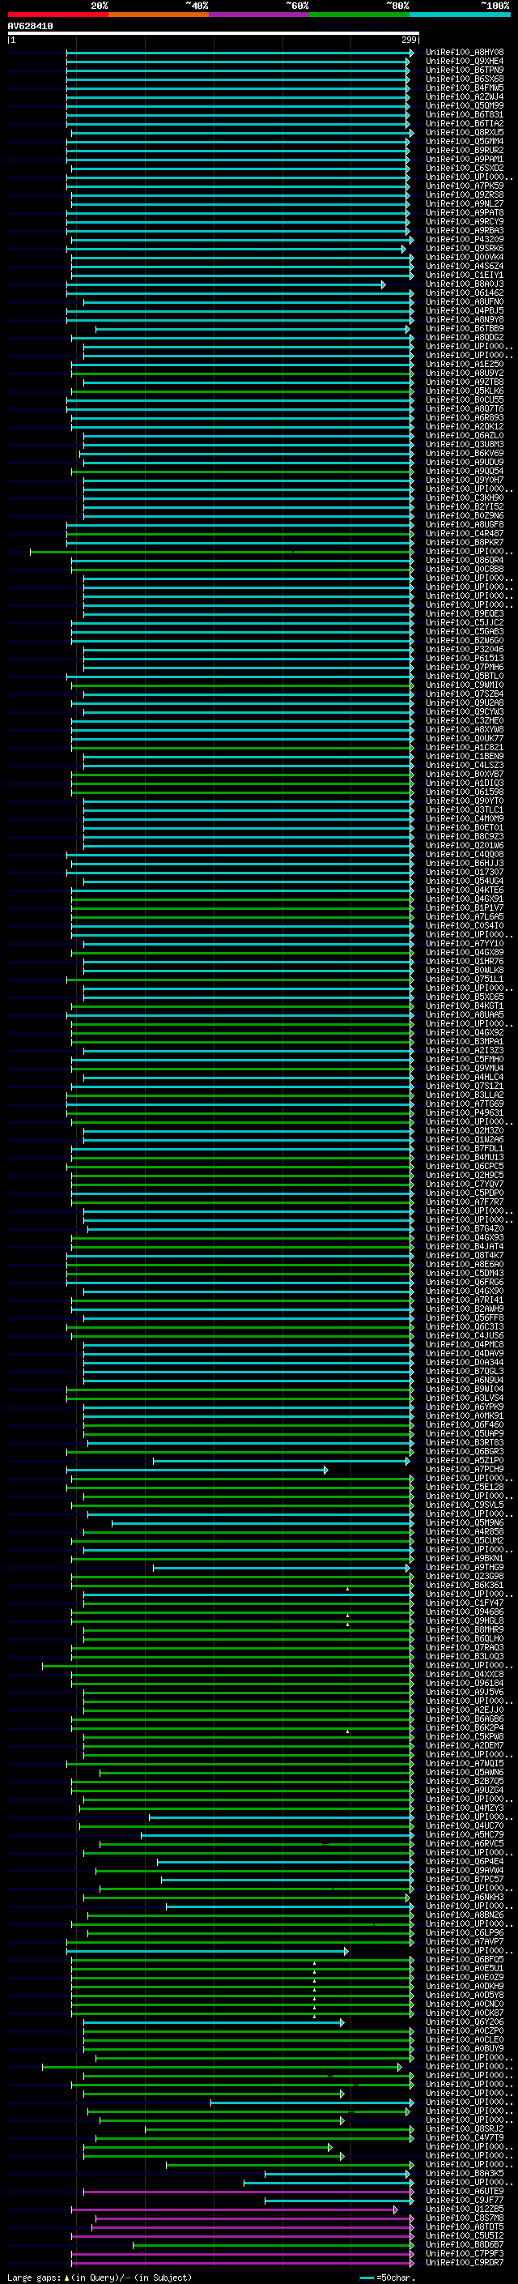
Task: Open hit UniRef100_Q9XHE4
Action: 465,62
